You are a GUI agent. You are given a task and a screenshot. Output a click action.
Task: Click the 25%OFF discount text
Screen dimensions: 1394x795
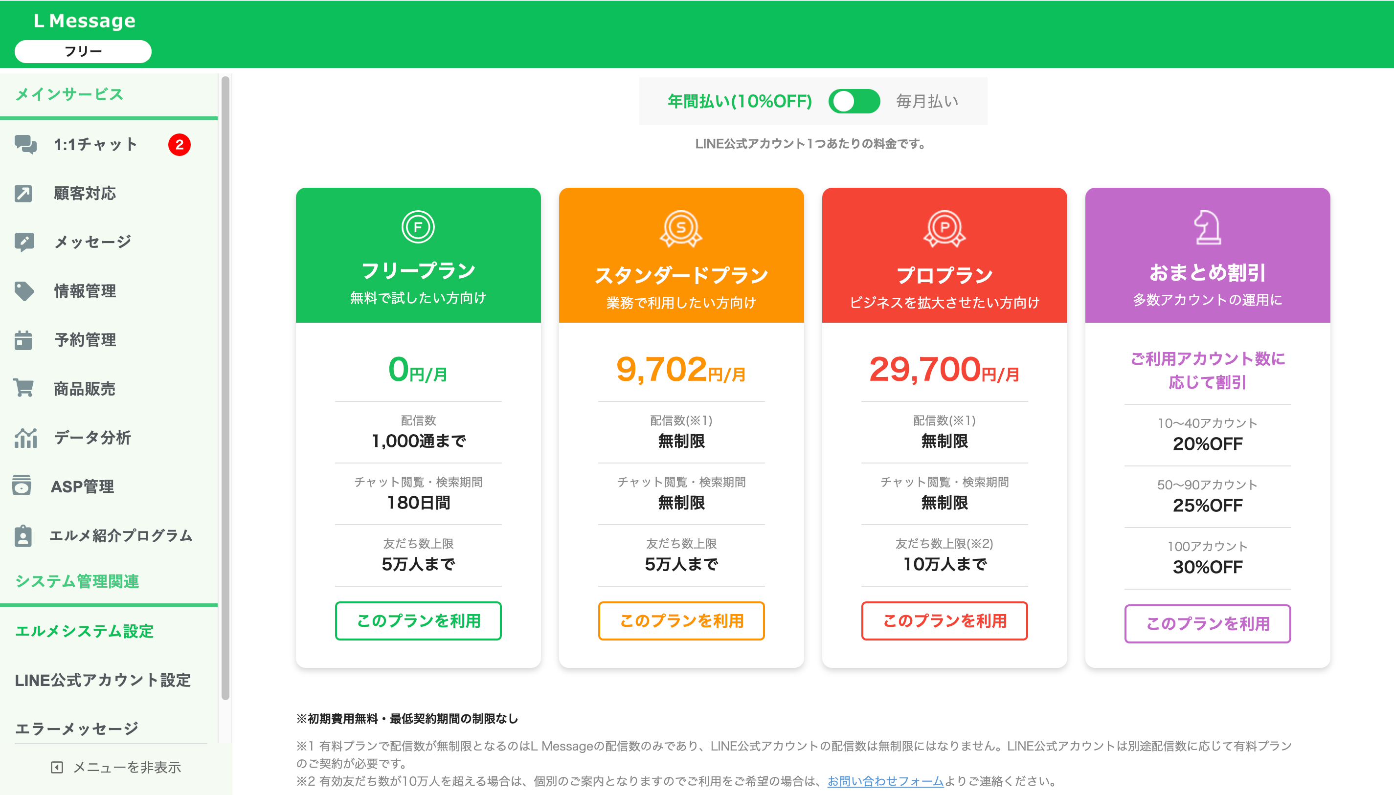pyautogui.click(x=1208, y=506)
